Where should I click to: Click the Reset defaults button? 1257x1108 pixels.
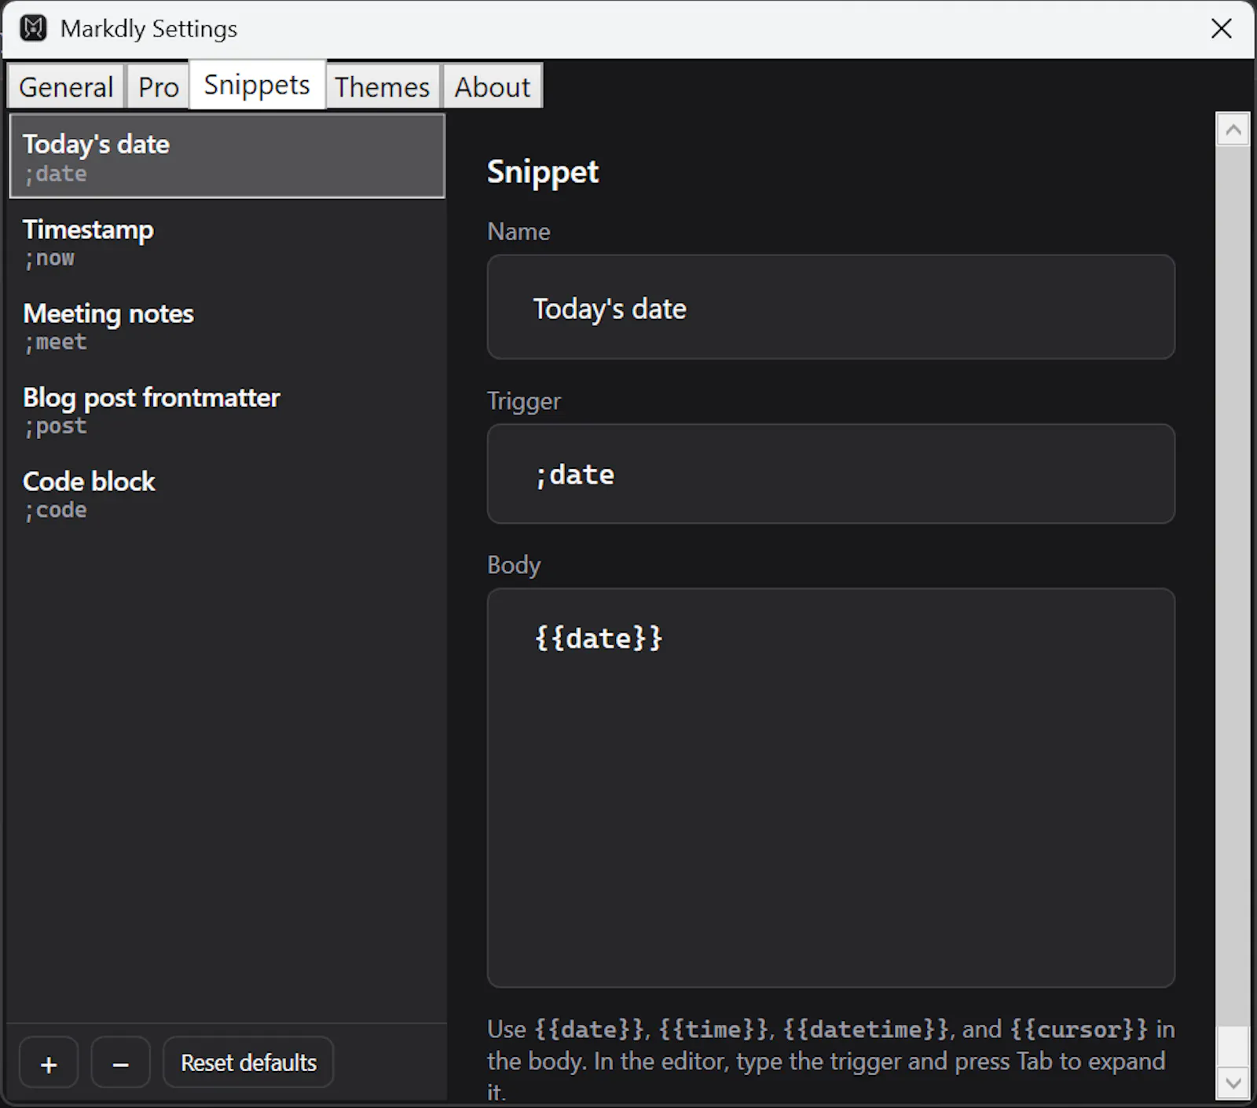[x=248, y=1063]
